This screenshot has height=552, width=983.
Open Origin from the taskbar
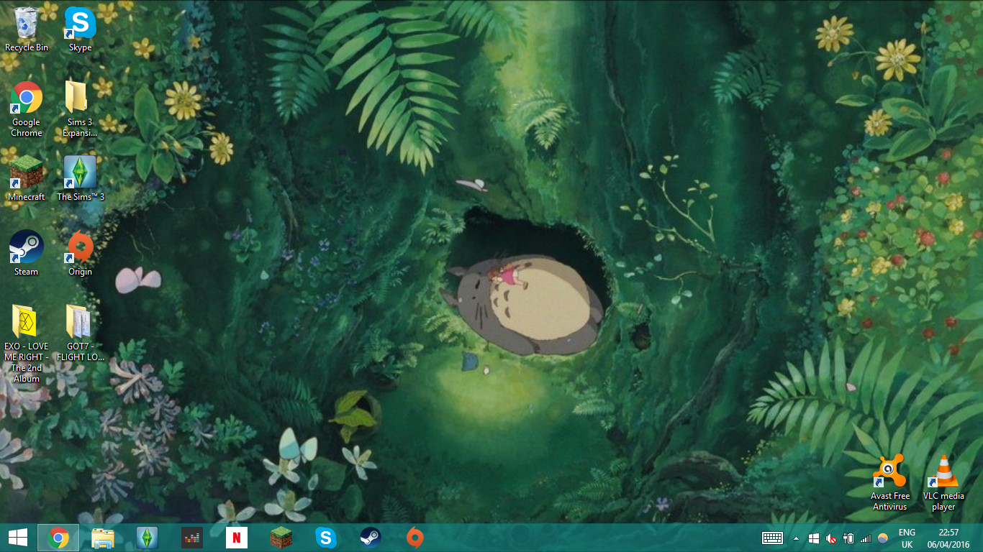click(x=415, y=538)
